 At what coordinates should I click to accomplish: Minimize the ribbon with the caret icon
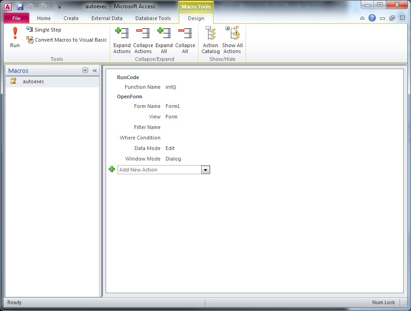click(x=362, y=18)
